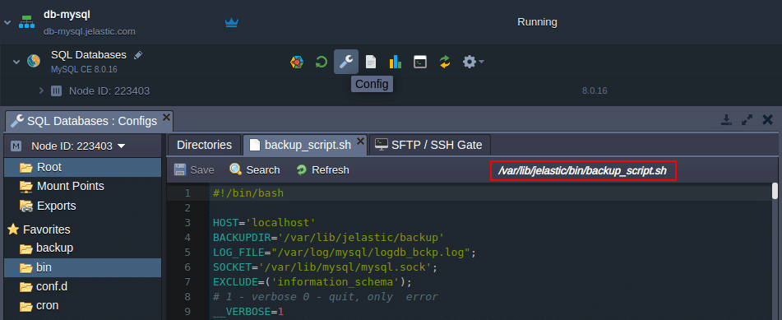Restart the SQL Databases nodes

pos(322,62)
